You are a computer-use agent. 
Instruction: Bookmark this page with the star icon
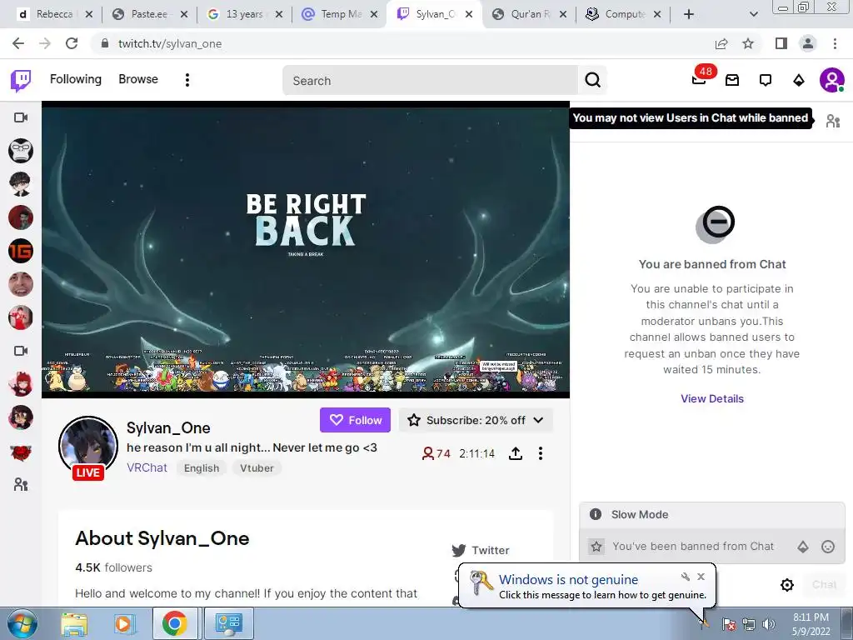tap(748, 43)
